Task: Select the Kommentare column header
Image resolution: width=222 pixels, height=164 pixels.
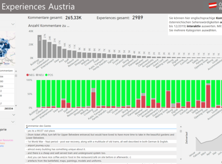Action: coord(6,71)
